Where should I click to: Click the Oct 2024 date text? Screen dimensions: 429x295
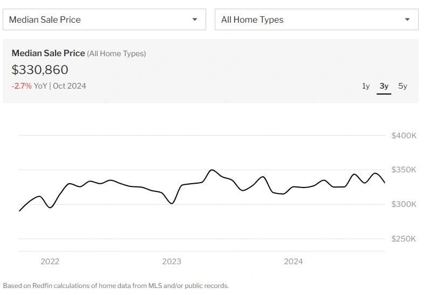point(70,86)
